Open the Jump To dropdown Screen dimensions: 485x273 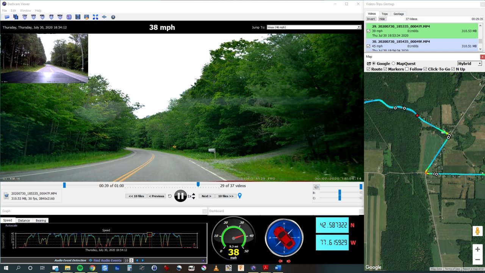point(314,27)
